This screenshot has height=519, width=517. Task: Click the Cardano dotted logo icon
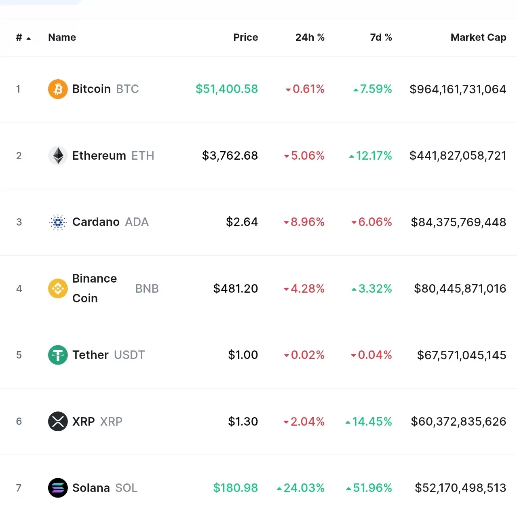[58, 222]
